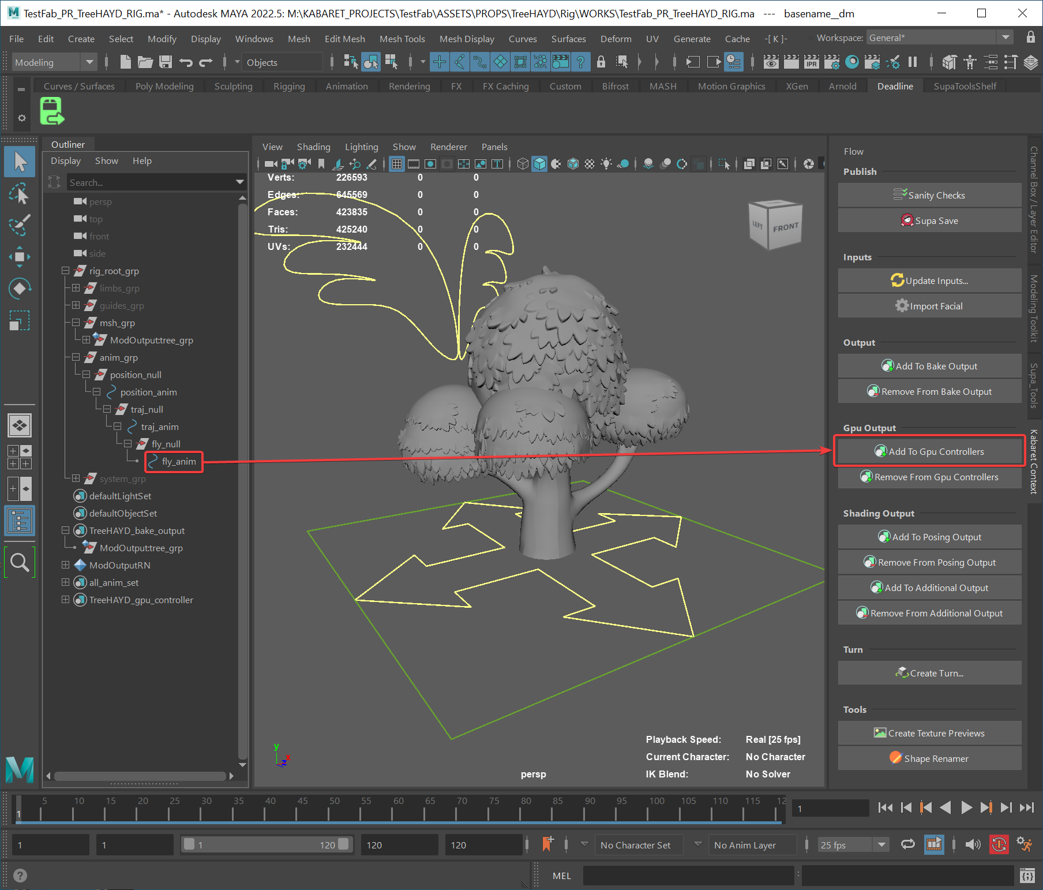Open the Mesh Tools menu
Screen dimensions: 1043x890
tap(402, 39)
